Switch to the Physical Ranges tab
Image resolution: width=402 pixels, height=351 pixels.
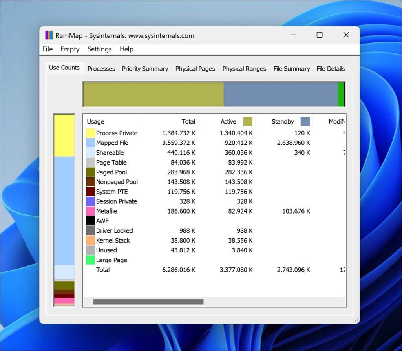click(x=244, y=68)
